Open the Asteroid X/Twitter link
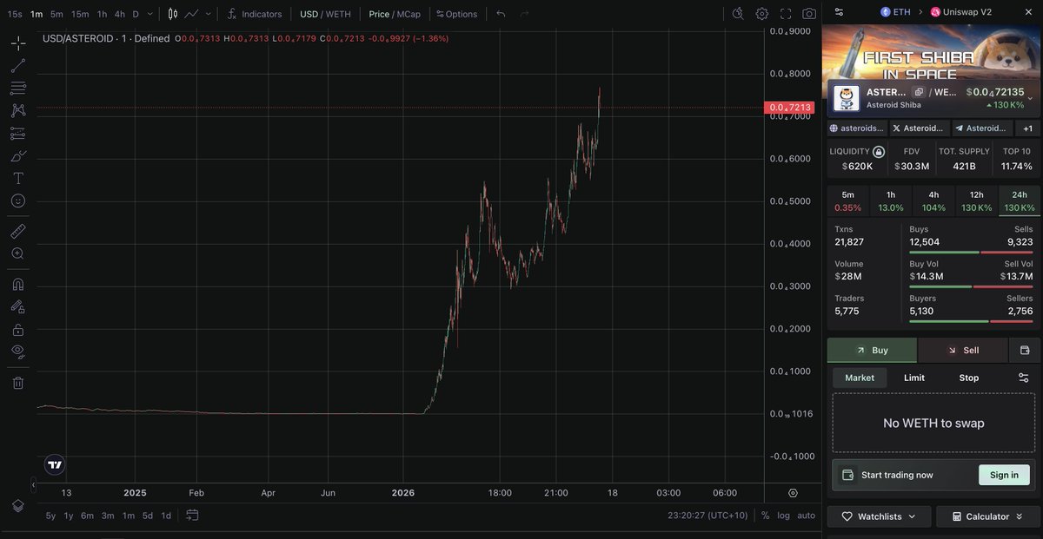Screen dimensions: 1043x539 tap(920, 128)
